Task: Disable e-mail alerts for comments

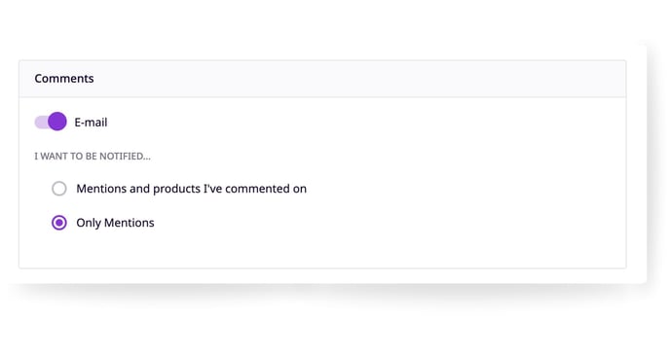Action: point(51,122)
